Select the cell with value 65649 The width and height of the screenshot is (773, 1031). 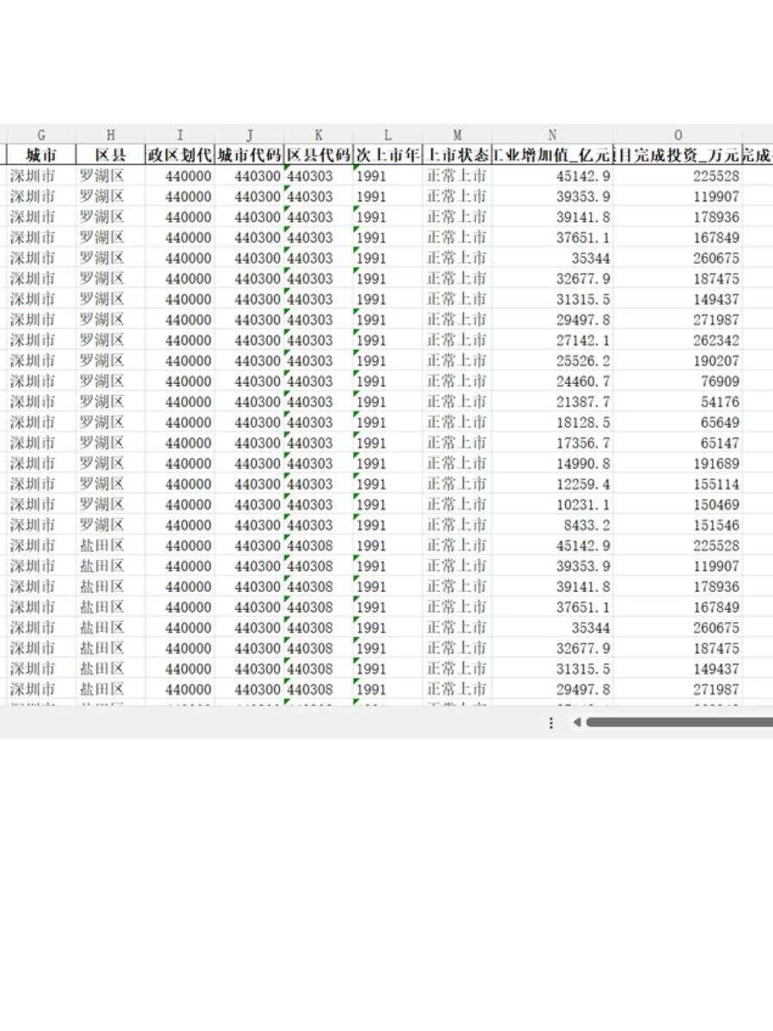pyautogui.click(x=679, y=423)
